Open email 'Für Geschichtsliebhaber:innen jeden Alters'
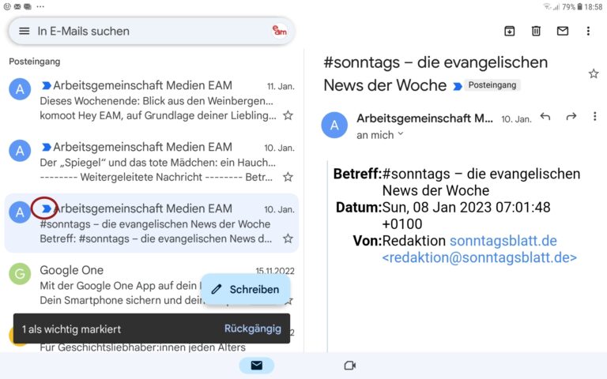 [142, 347]
